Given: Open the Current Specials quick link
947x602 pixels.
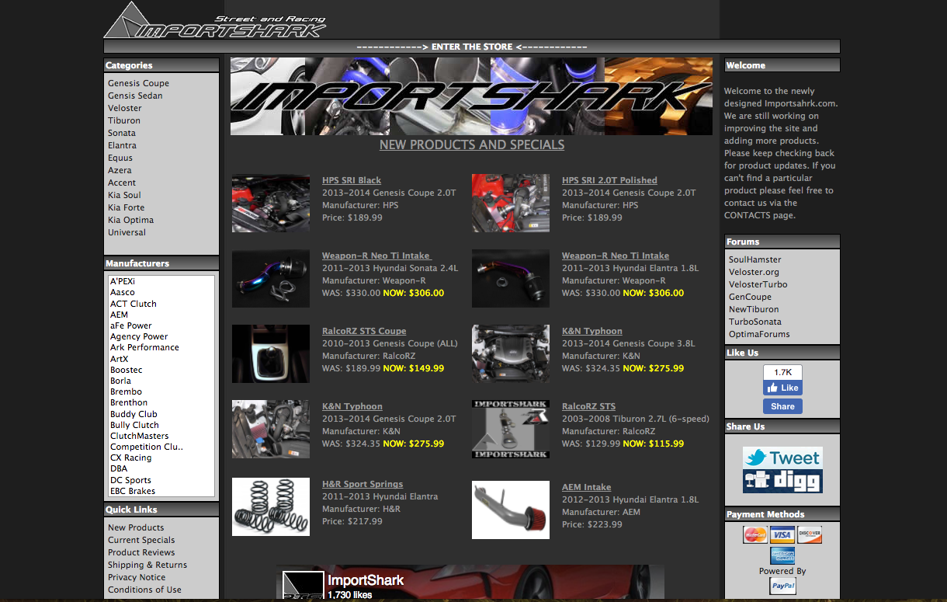Looking at the screenshot, I should click(x=141, y=540).
